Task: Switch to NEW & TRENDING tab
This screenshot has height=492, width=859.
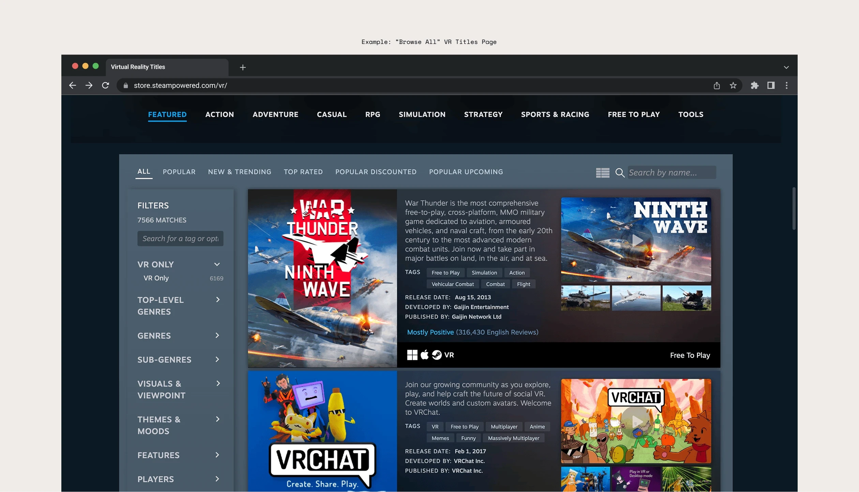Action: tap(240, 172)
